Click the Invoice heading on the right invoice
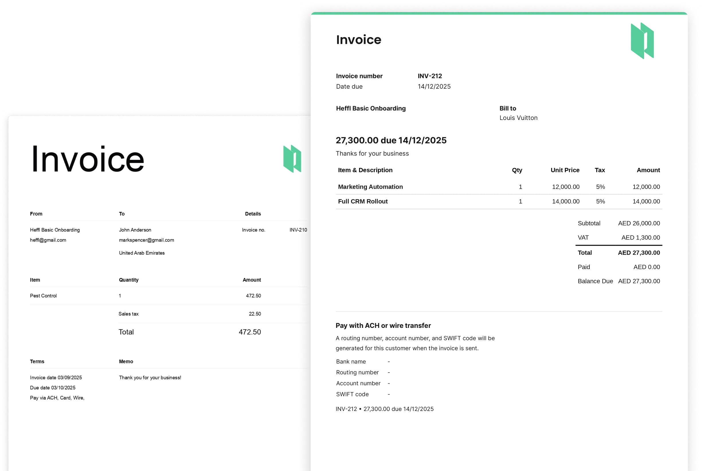705x471 pixels. pyautogui.click(x=358, y=40)
